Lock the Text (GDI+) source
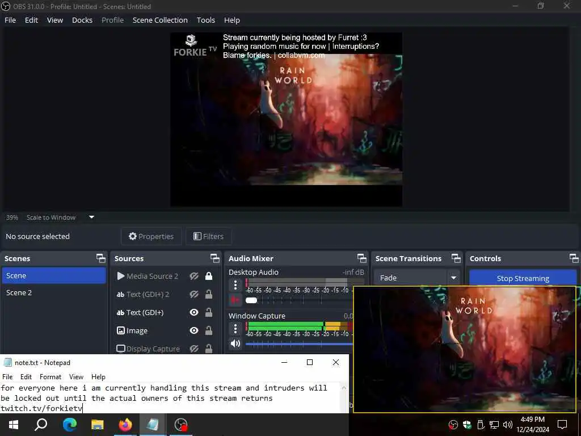This screenshot has height=436, width=581. [x=209, y=312]
